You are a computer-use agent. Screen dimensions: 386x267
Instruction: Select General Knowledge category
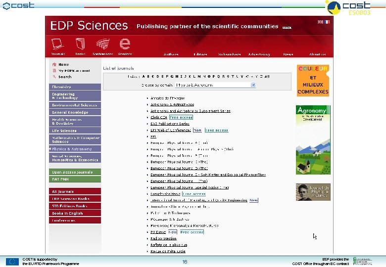coord(75,112)
